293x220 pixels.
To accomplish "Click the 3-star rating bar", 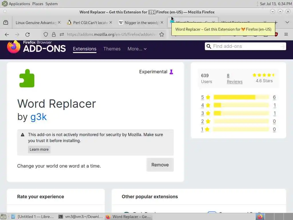I will [241, 113].
